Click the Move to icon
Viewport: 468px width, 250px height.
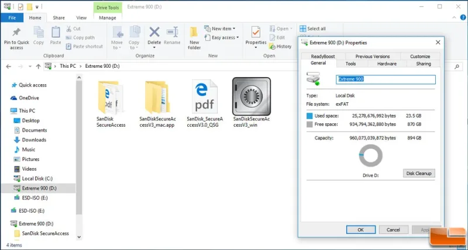click(118, 32)
